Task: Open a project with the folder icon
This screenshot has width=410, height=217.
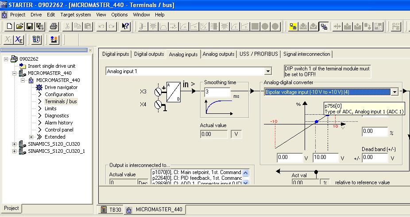Action: click(19, 26)
